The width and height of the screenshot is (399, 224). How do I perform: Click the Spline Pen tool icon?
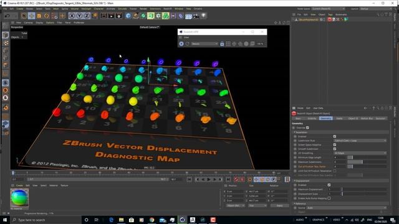[136, 16]
